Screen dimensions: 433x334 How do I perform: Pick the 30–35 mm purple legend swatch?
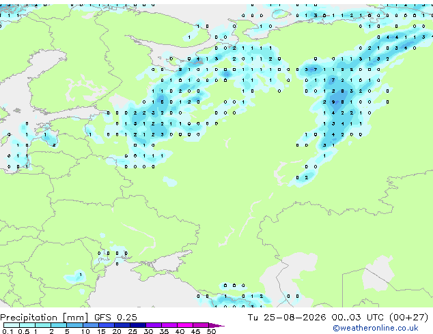[x=153, y=325]
